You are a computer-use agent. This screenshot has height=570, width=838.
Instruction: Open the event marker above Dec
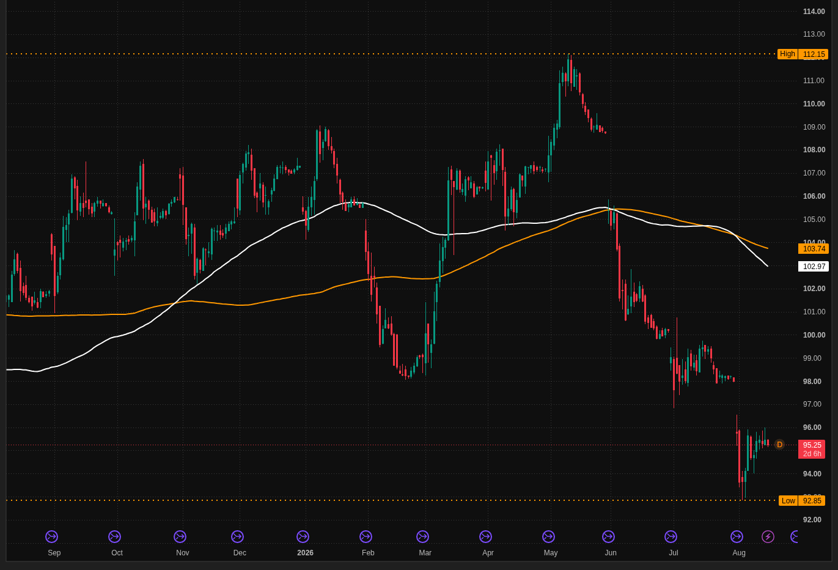[237, 536]
